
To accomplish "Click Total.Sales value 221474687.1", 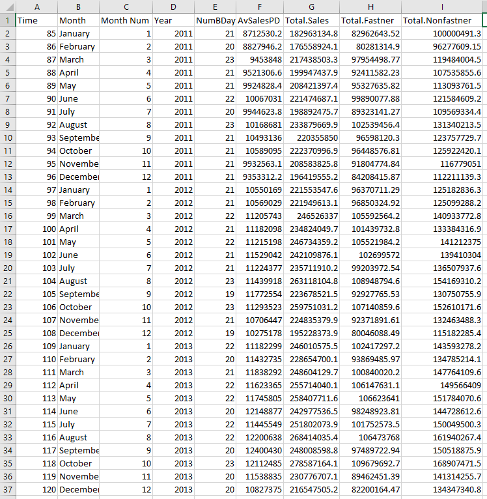I will pyautogui.click(x=311, y=98).
